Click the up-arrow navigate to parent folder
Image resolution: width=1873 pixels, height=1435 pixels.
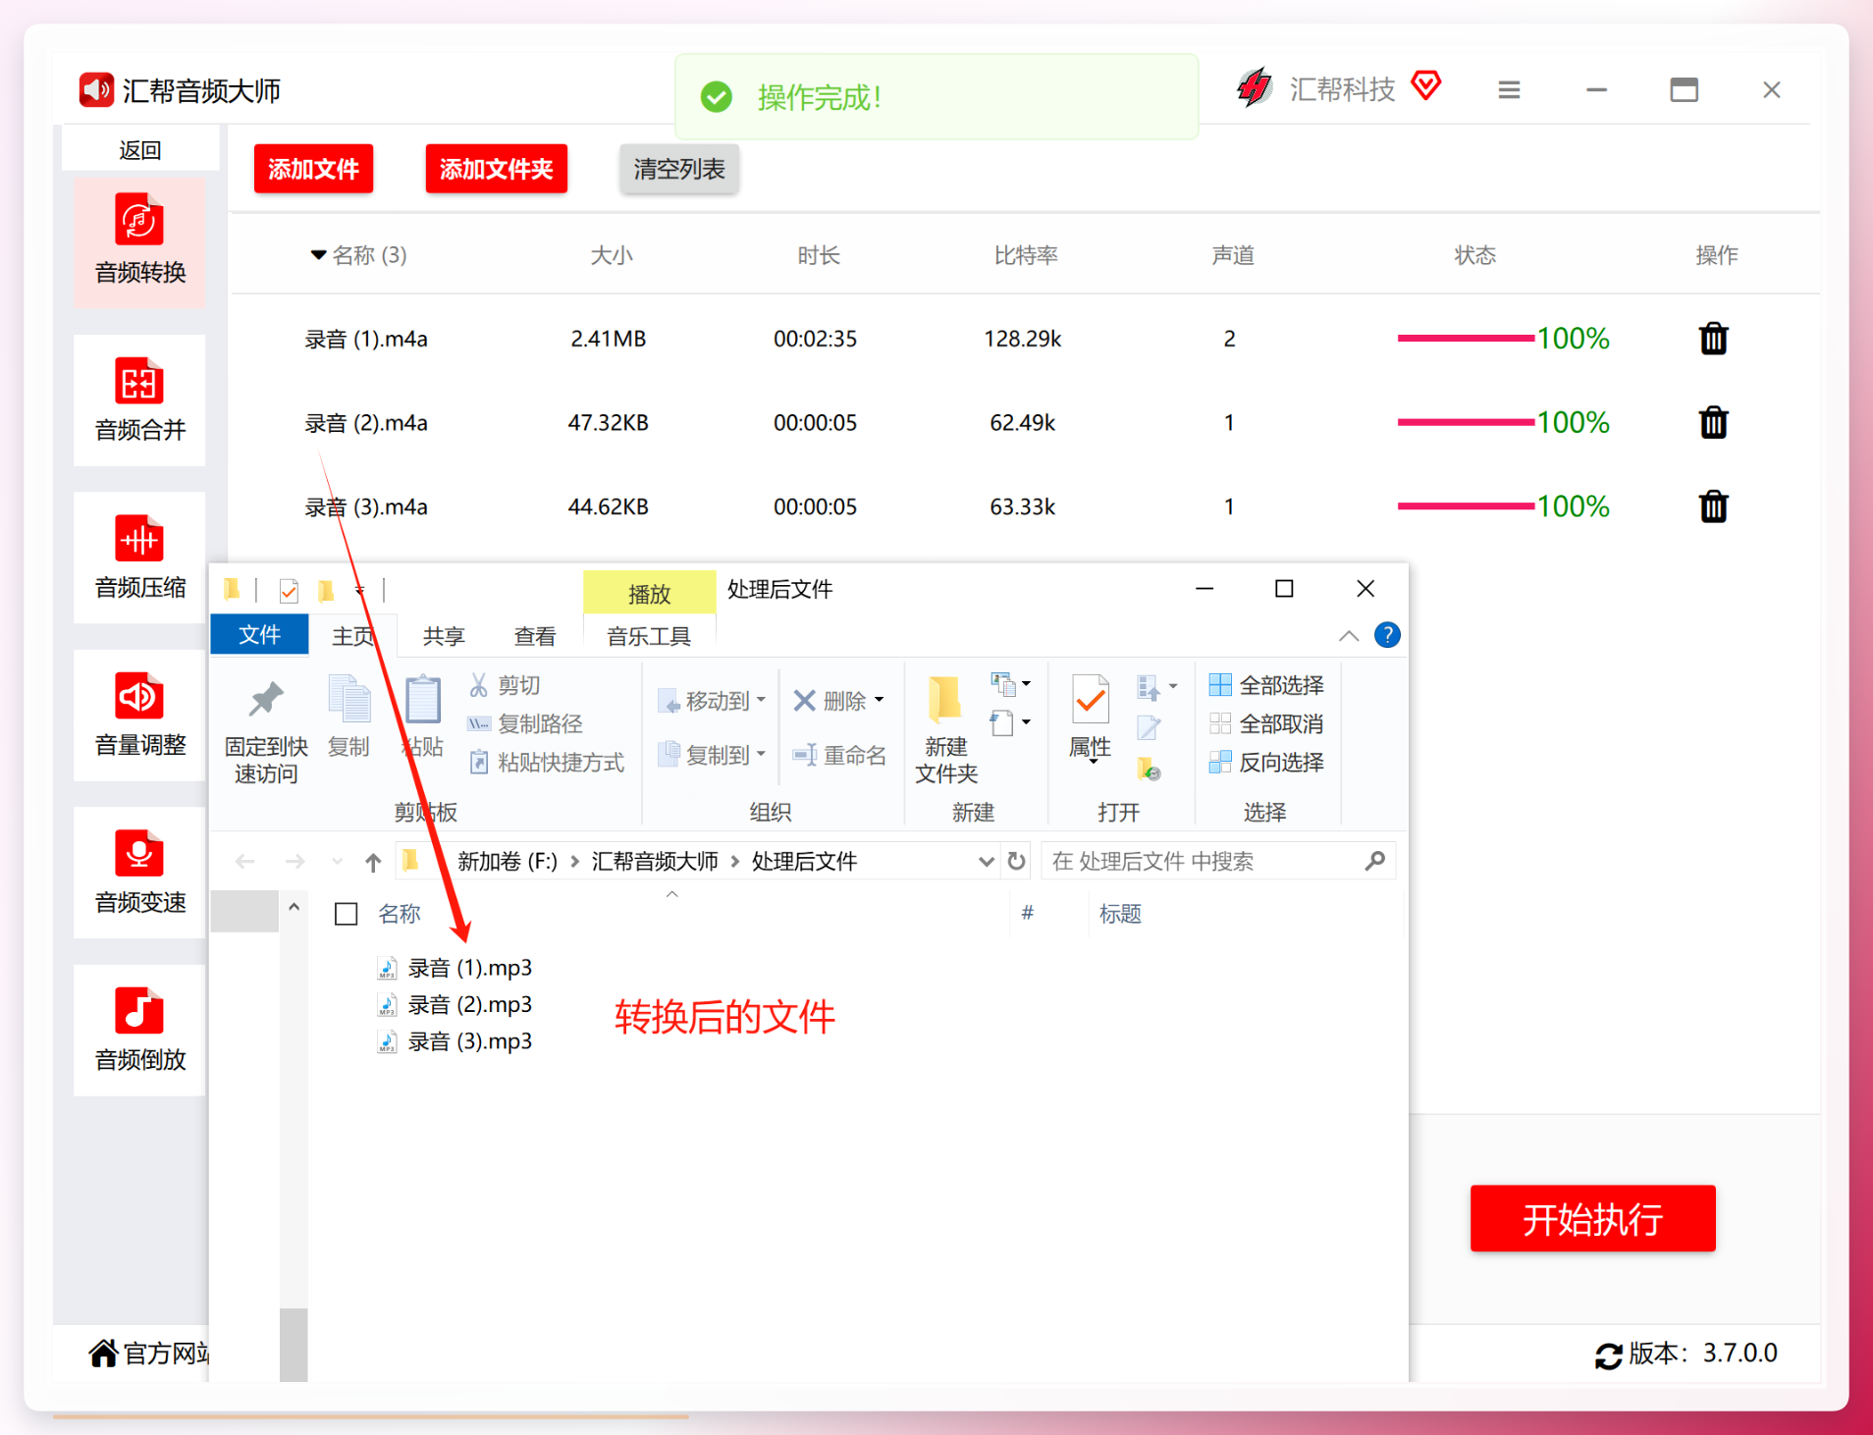pos(373,862)
